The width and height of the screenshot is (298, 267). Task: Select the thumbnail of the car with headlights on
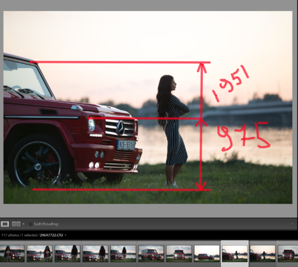179,253
